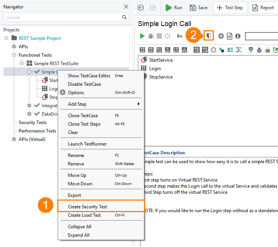Collapse the Functional Tests node
The height and width of the screenshot is (247, 278).
pos(14,55)
